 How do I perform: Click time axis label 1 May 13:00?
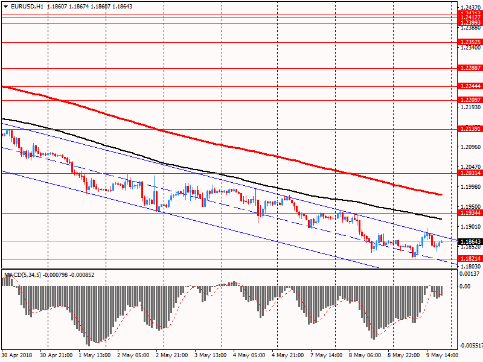click(95, 355)
